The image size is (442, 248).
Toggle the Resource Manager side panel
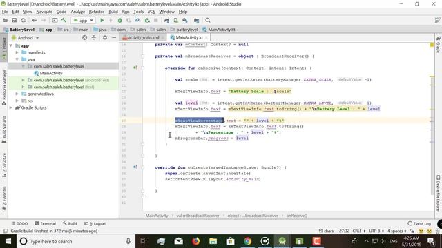4,87
